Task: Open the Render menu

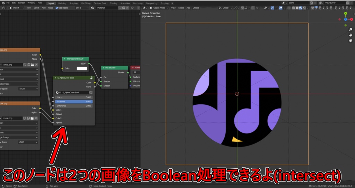Action: (x=21, y=3)
